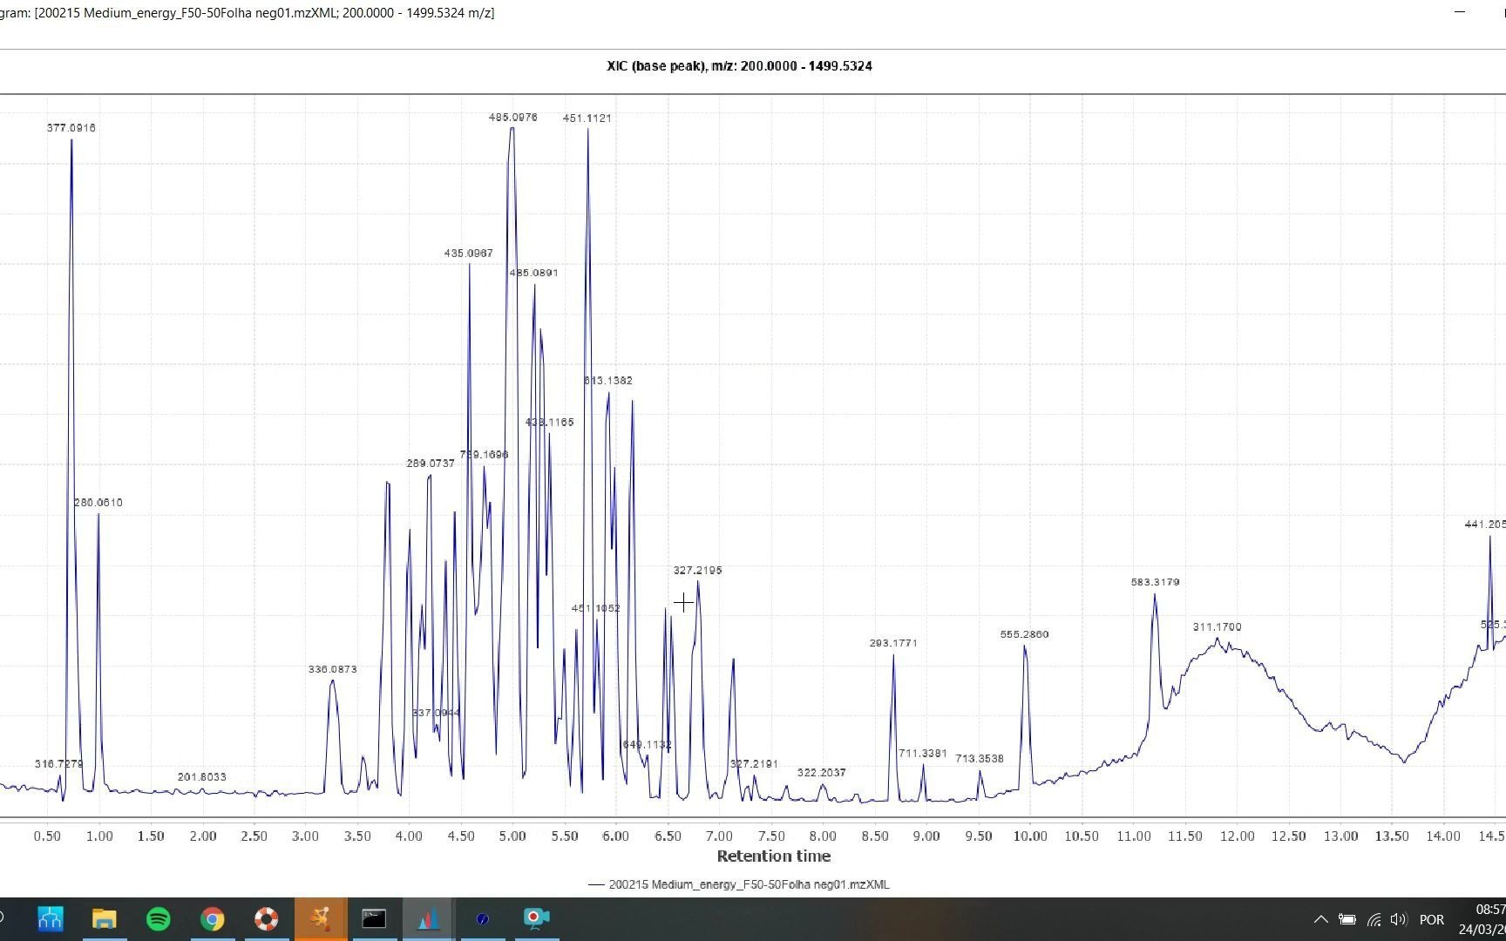Open Spotify from the taskbar

[158, 919]
